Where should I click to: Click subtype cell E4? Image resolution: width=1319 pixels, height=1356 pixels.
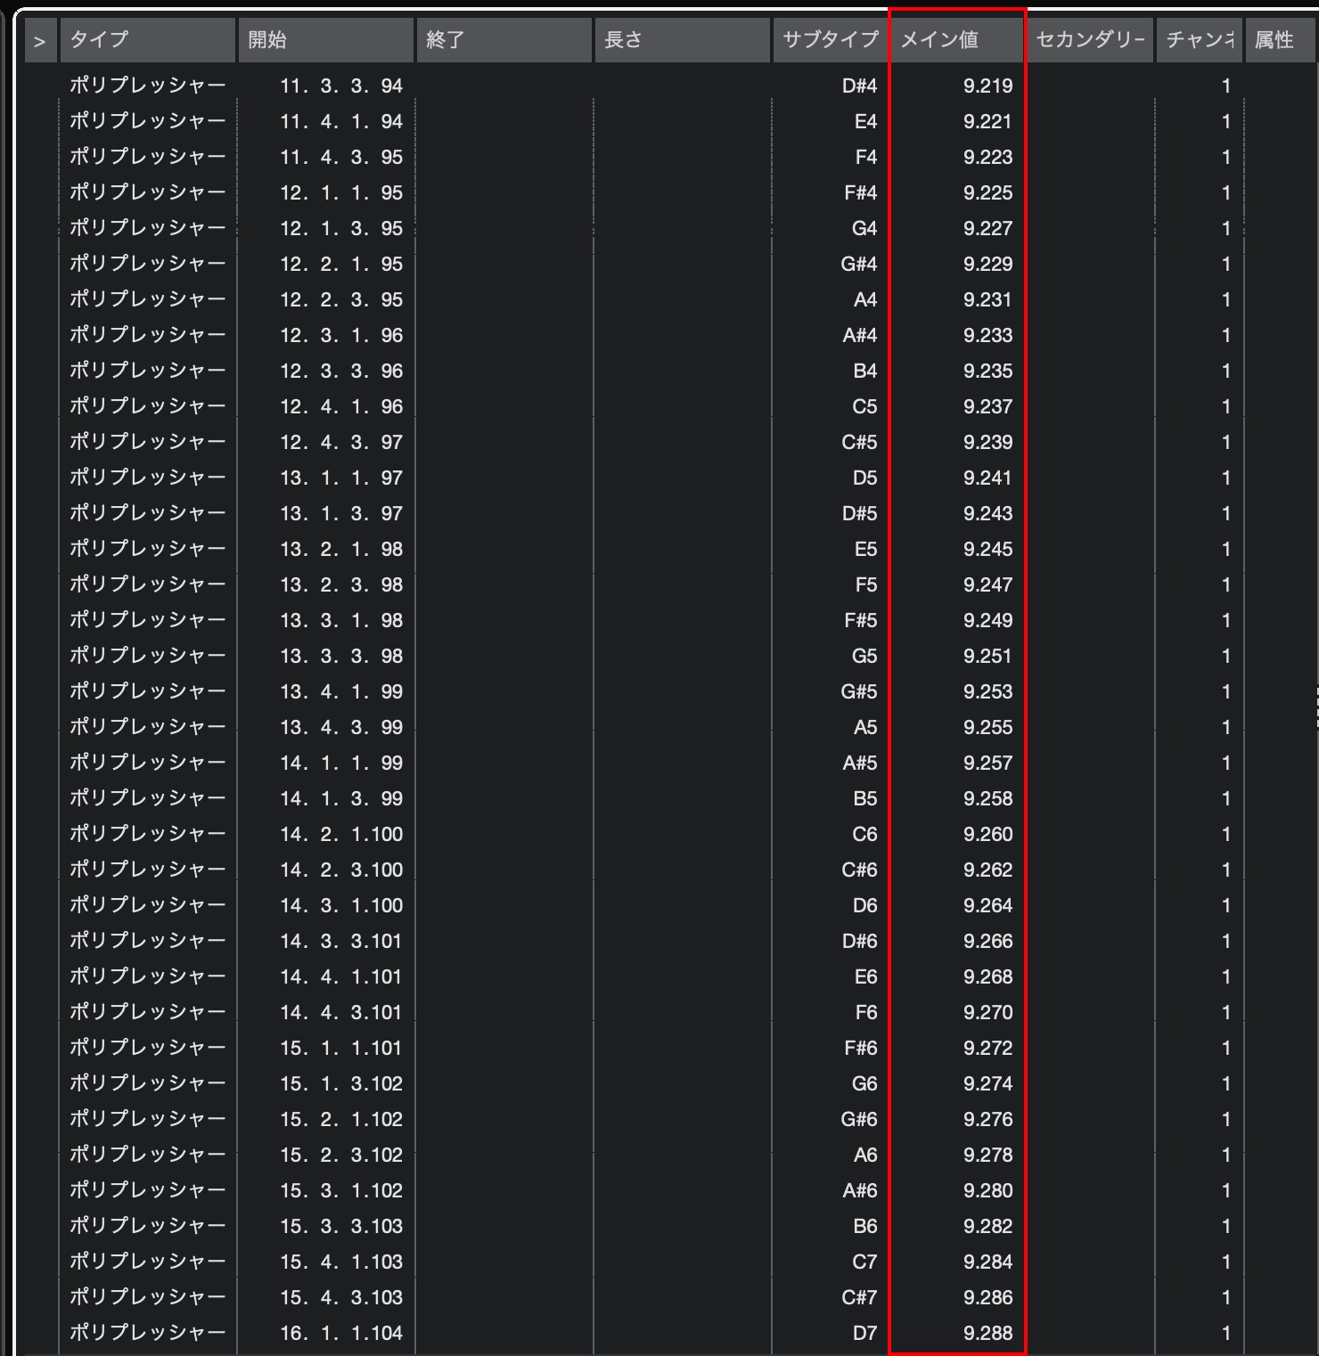[x=865, y=121]
